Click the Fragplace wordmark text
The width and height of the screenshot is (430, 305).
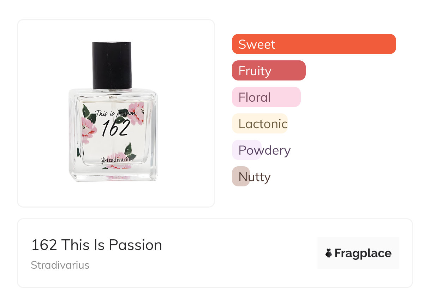363,253
